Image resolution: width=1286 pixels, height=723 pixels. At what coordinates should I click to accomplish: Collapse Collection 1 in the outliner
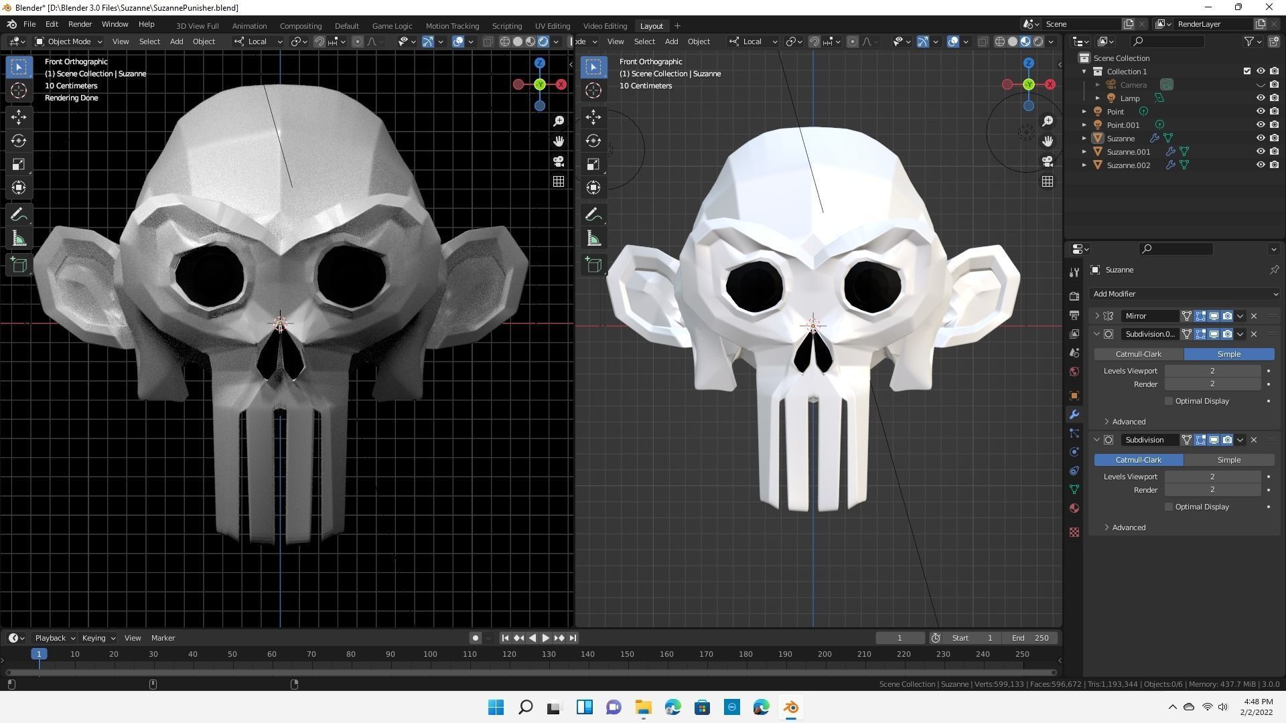pos(1084,72)
